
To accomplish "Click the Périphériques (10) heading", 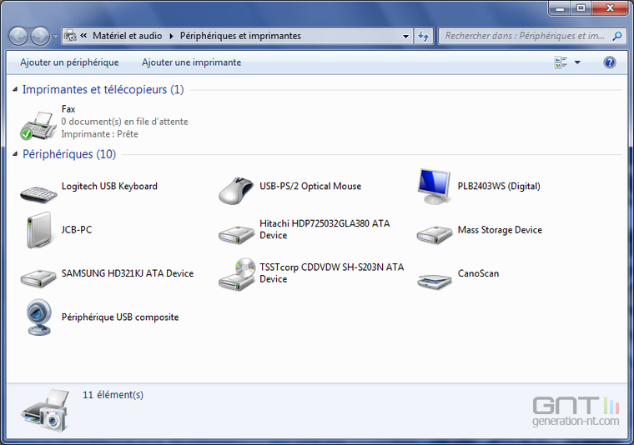I will tap(69, 154).
